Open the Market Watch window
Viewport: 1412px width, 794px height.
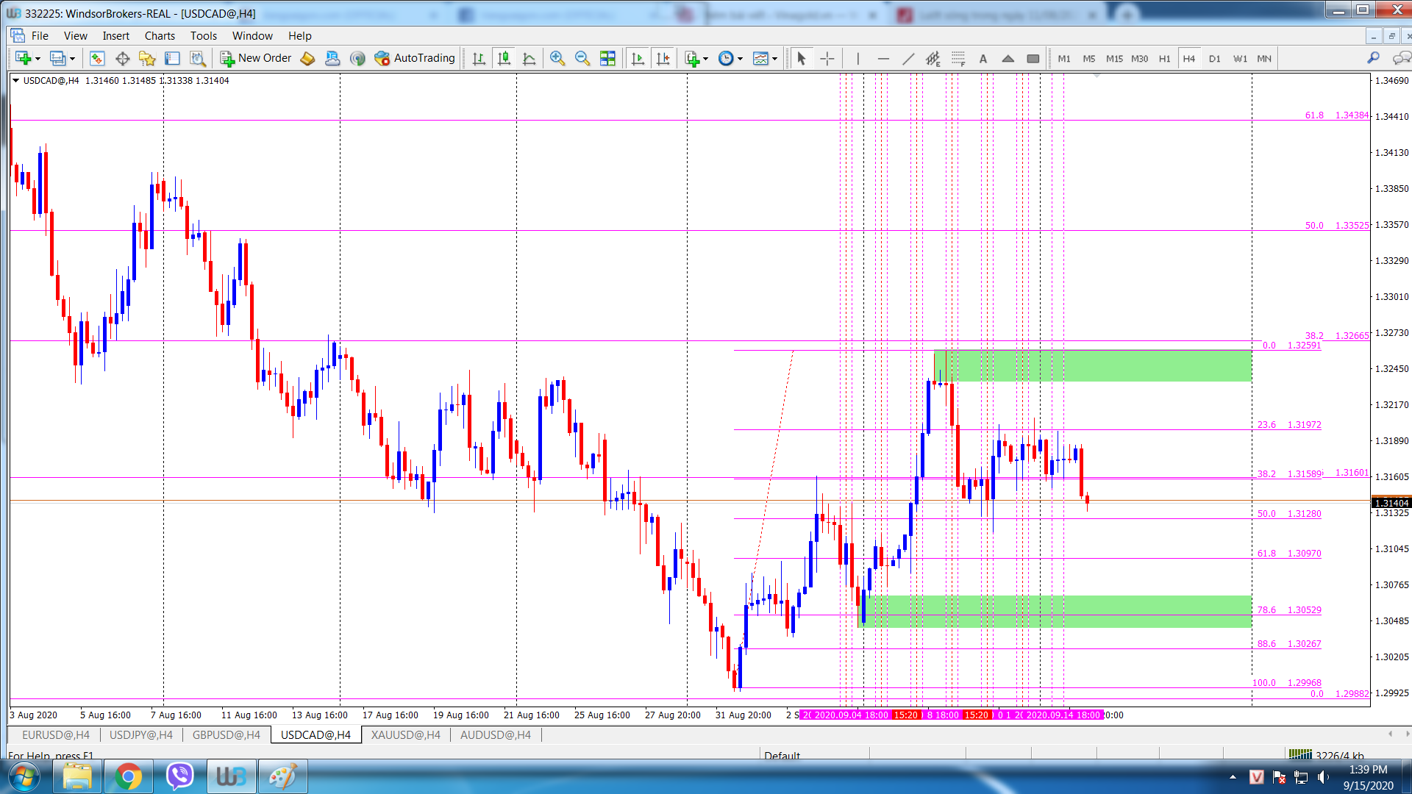tap(97, 58)
